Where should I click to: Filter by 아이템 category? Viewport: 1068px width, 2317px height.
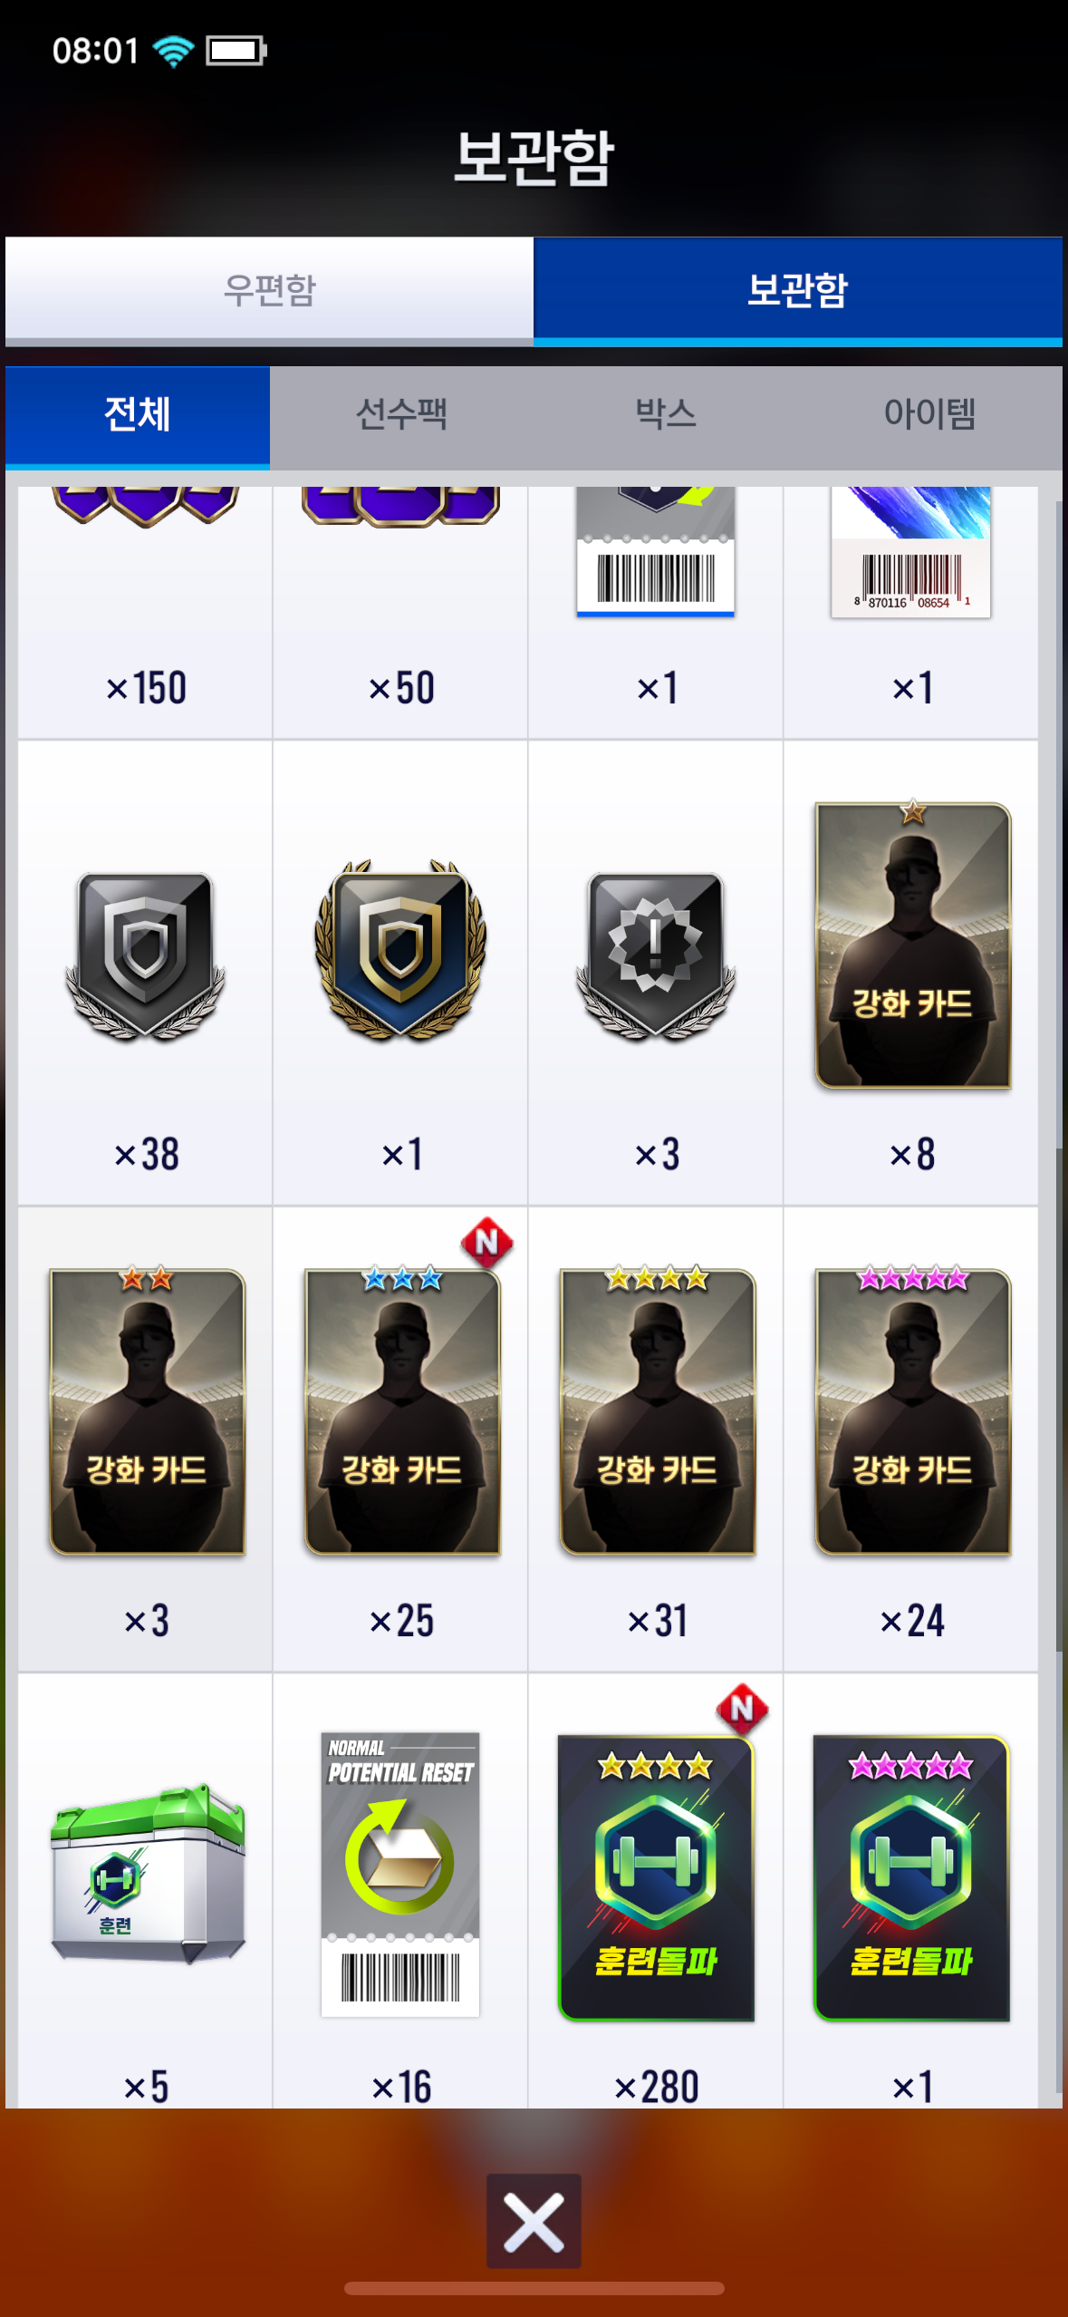point(930,416)
